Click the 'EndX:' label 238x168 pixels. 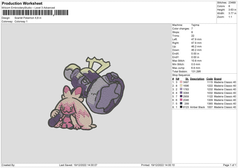click(176, 53)
